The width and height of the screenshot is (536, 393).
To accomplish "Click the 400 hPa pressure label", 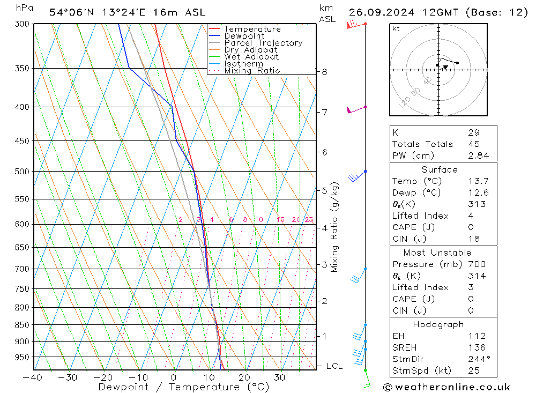I will (x=22, y=107).
